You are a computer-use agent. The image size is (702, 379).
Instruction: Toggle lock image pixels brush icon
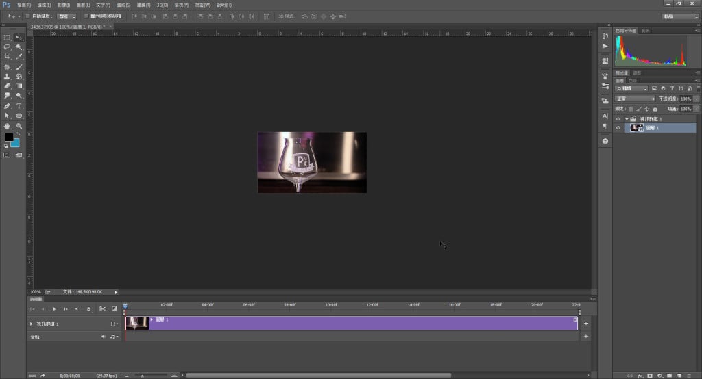click(x=639, y=109)
